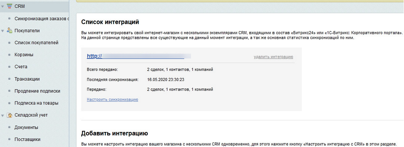Open Список покупателей in sidebar

pyautogui.click(x=36, y=43)
